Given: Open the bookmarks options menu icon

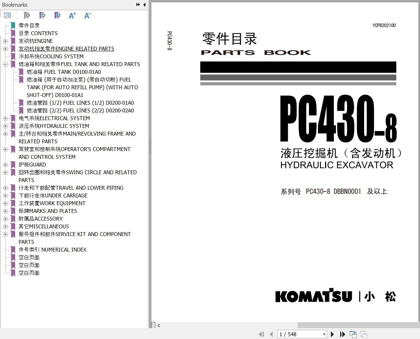Looking at the screenshot, I should (7, 15).
